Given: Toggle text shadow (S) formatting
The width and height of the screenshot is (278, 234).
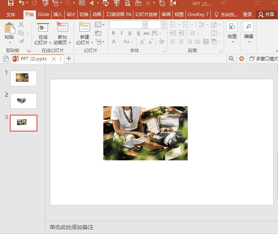Looking at the screenshot, I should tap(138, 33).
